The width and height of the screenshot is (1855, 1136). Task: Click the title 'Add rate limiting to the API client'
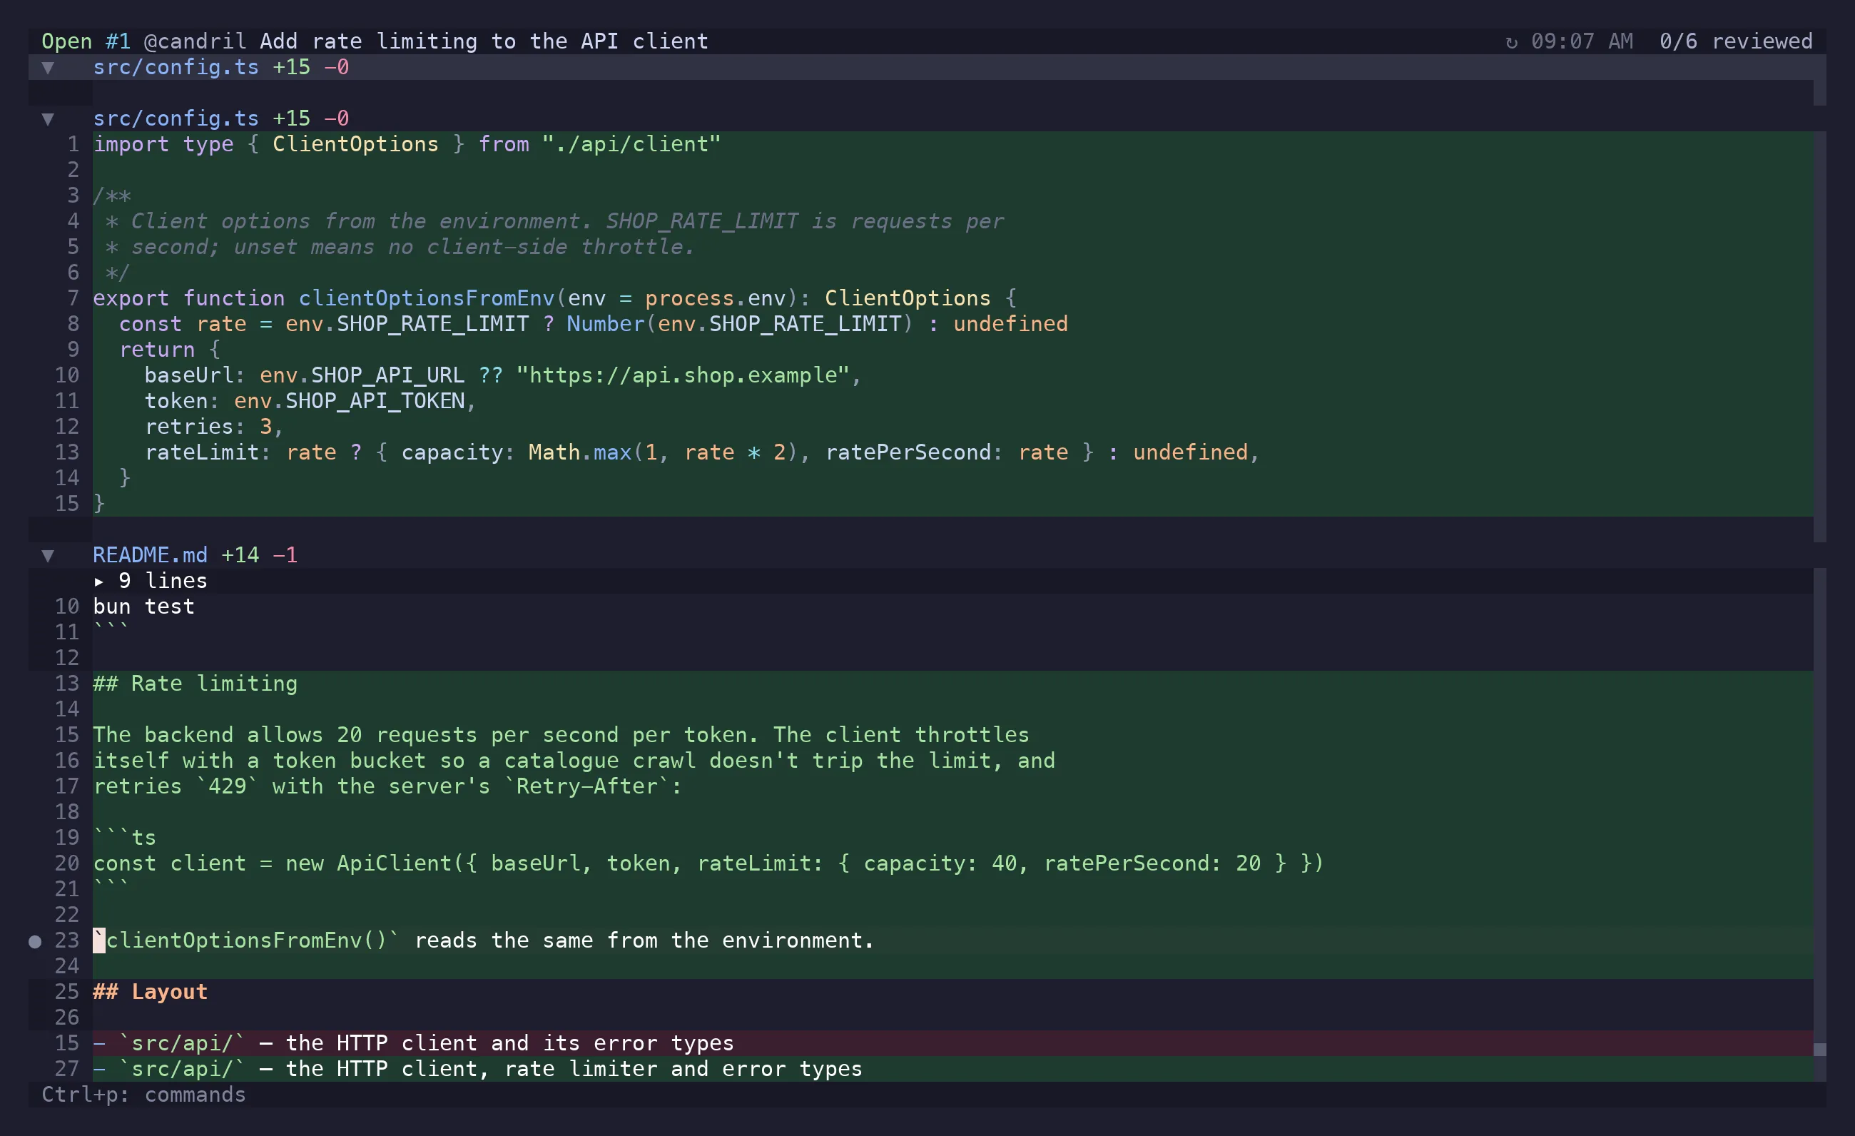(484, 41)
